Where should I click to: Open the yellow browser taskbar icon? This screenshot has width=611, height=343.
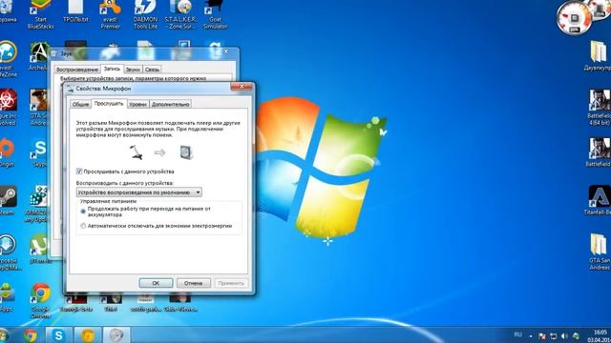[x=88, y=334]
